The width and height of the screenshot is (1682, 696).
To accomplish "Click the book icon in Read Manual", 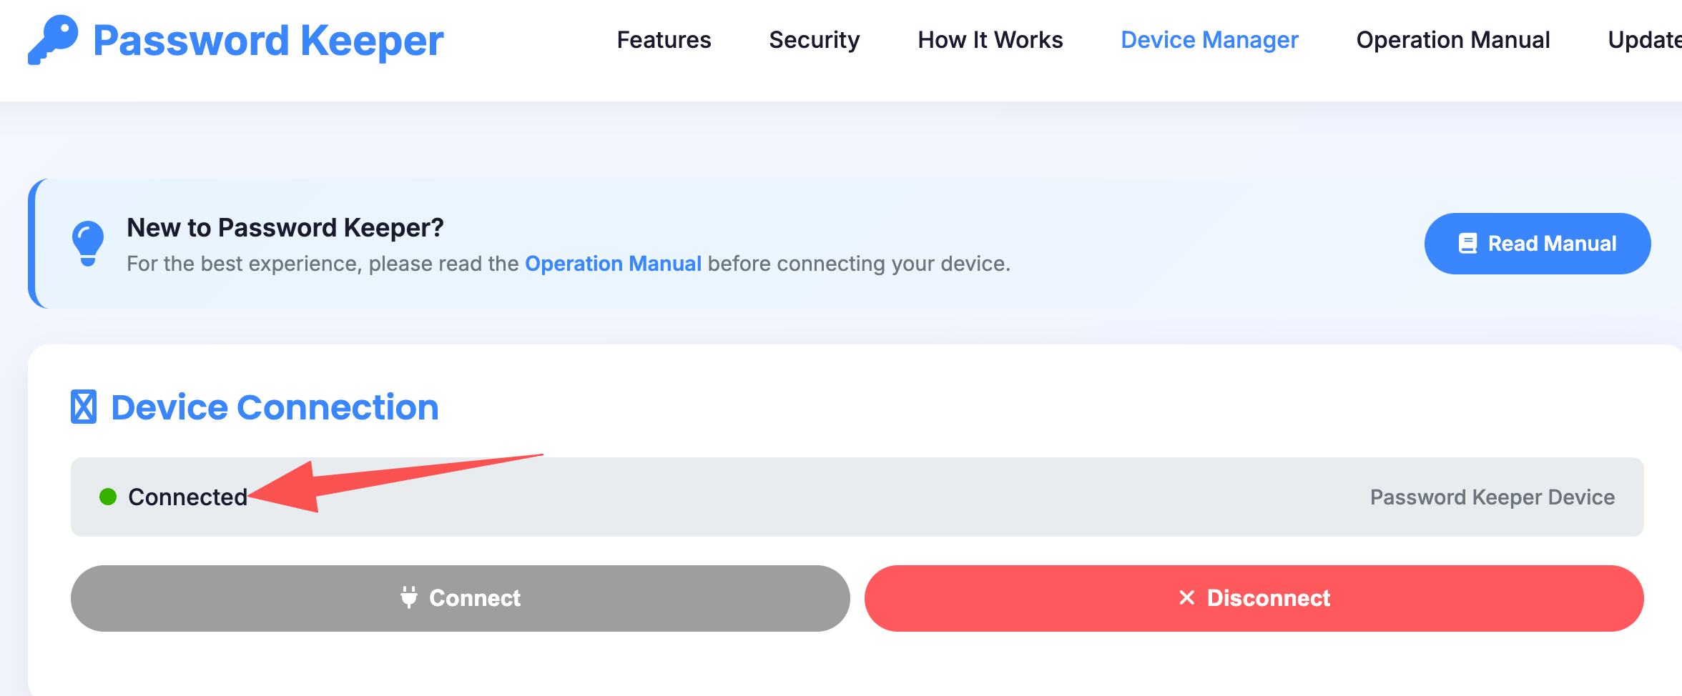I will coord(1467,244).
